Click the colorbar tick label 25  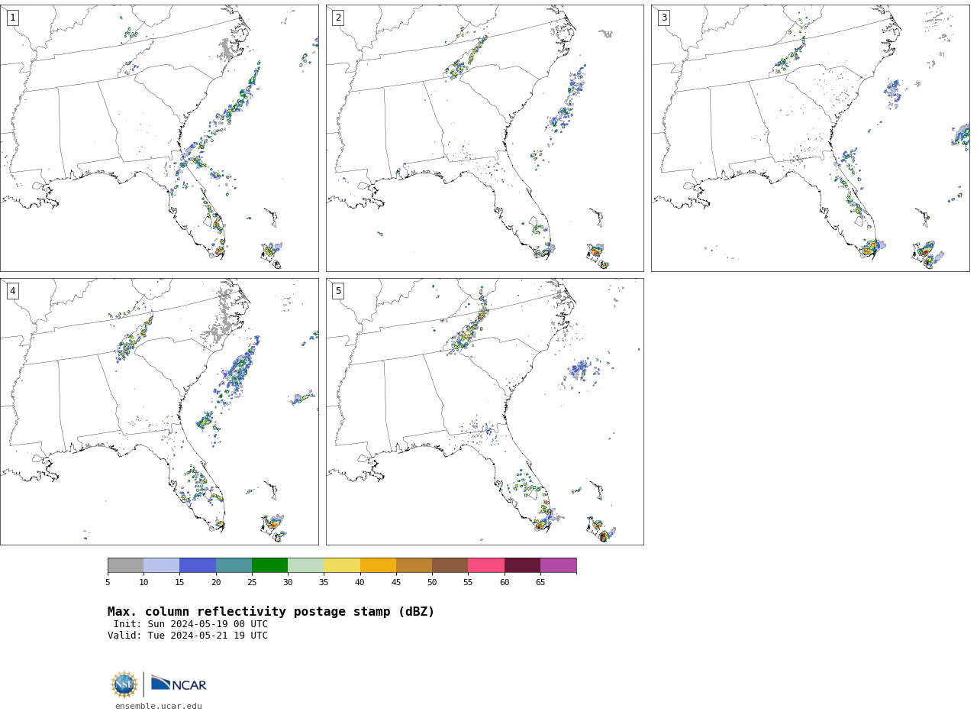coord(252,583)
